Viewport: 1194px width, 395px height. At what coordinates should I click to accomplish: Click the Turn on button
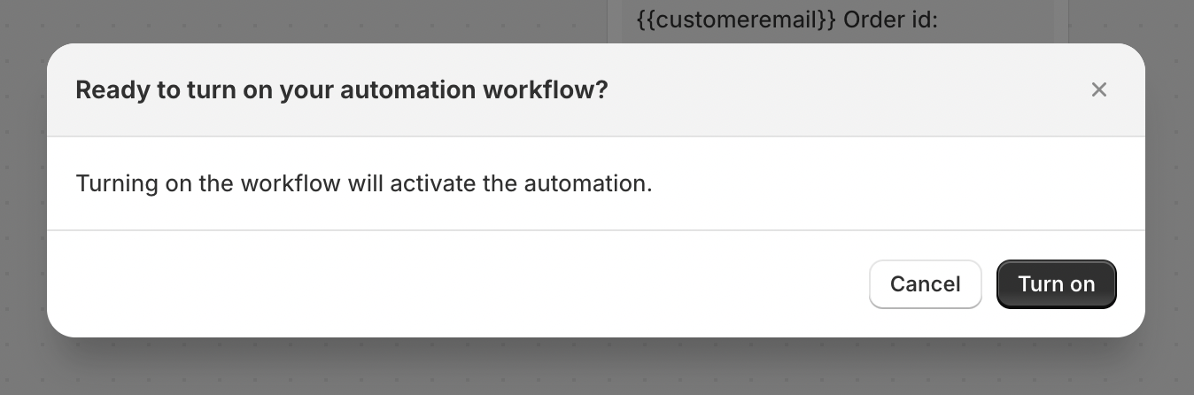pos(1056,284)
